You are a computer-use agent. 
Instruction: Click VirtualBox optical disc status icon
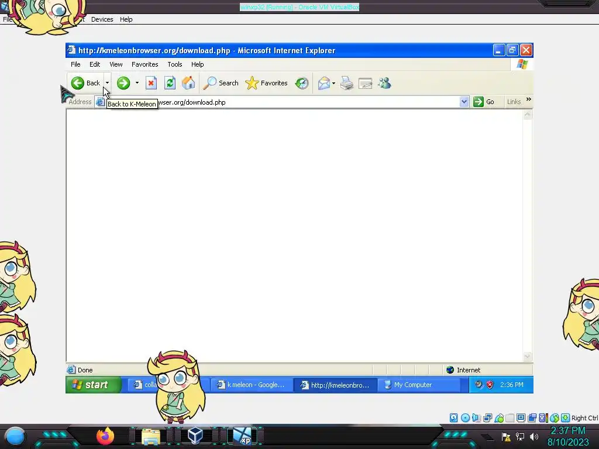[465, 417]
